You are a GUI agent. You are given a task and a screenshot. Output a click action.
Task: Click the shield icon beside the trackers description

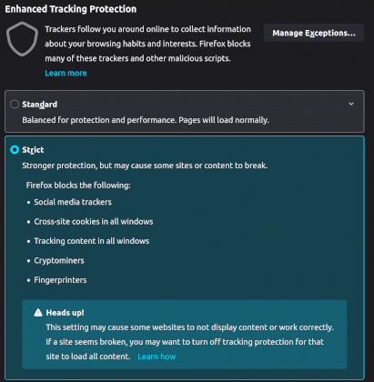tap(22, 39)
